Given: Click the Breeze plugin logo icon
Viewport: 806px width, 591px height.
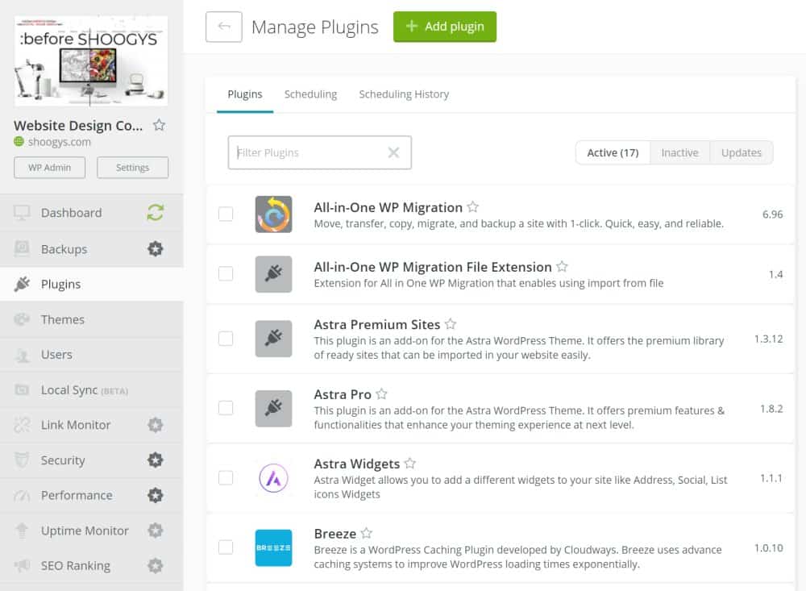Looking at the screenshot, I should [x=273, y=547].
